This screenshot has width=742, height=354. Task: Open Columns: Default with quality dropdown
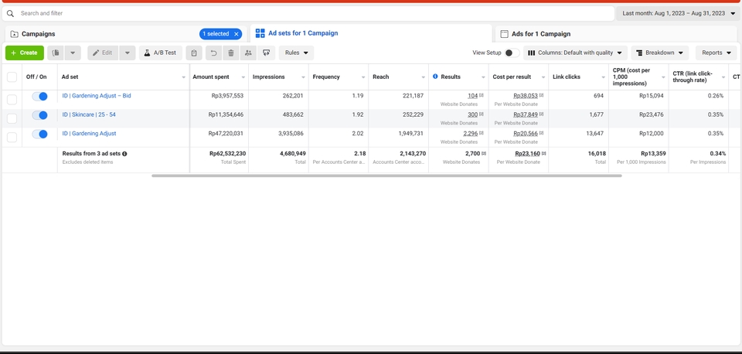(575, 53)
